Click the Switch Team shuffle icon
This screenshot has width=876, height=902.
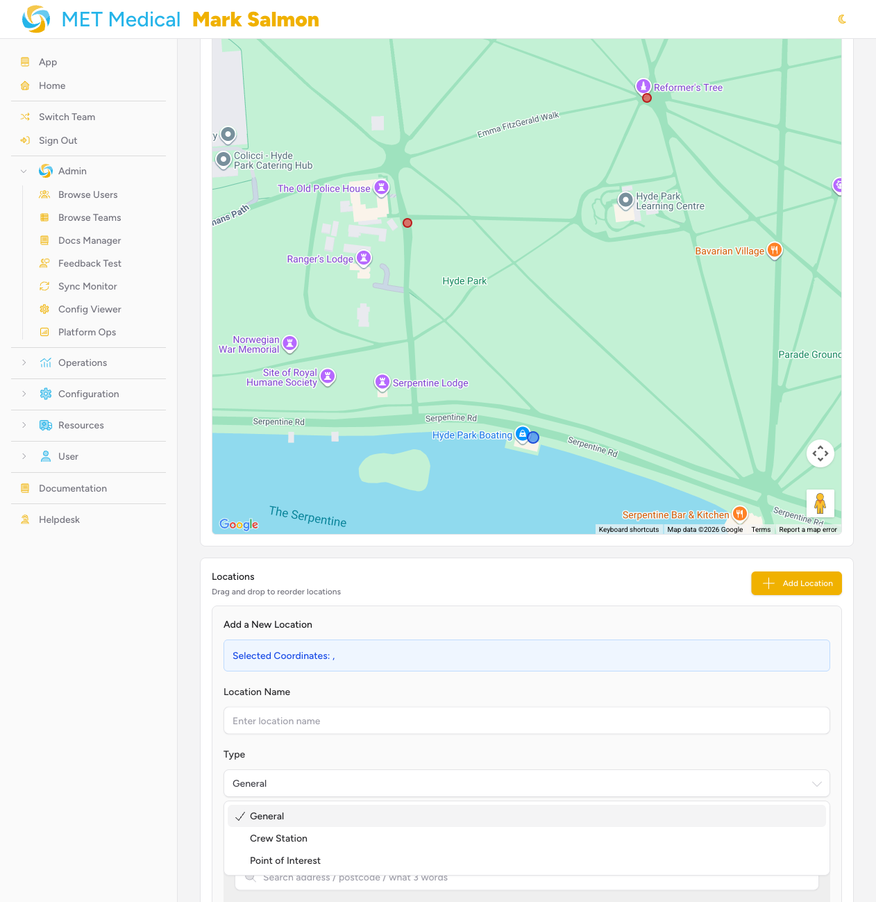(x=25, y=117)
